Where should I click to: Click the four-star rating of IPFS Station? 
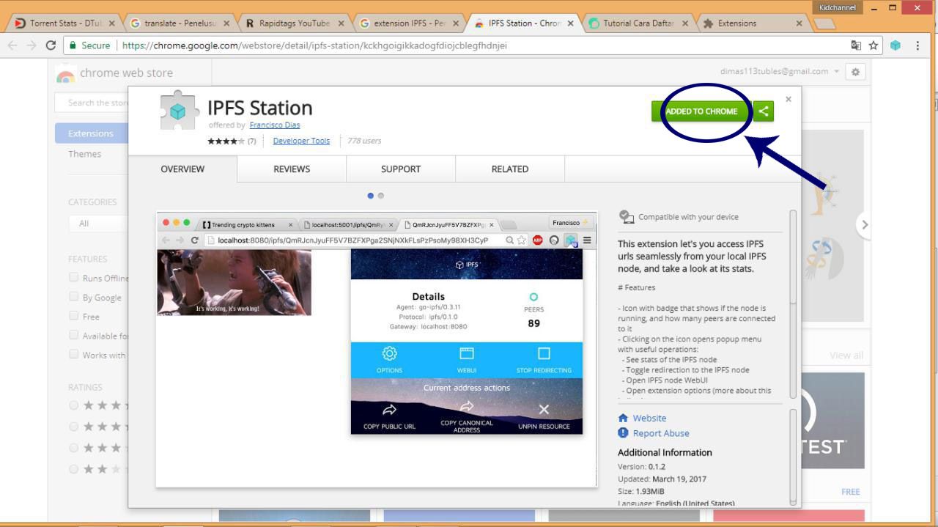226,141
